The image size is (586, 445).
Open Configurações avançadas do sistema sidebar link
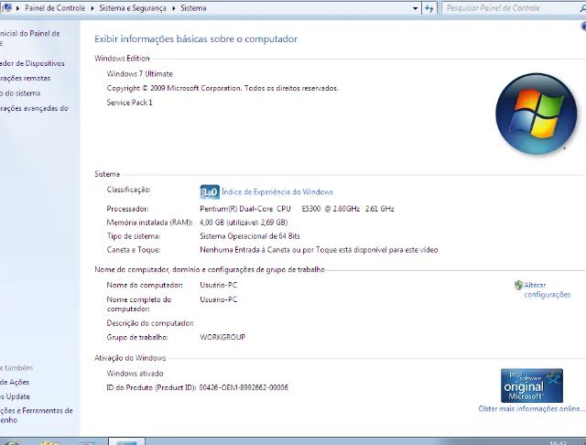click(x=34, y=108)
